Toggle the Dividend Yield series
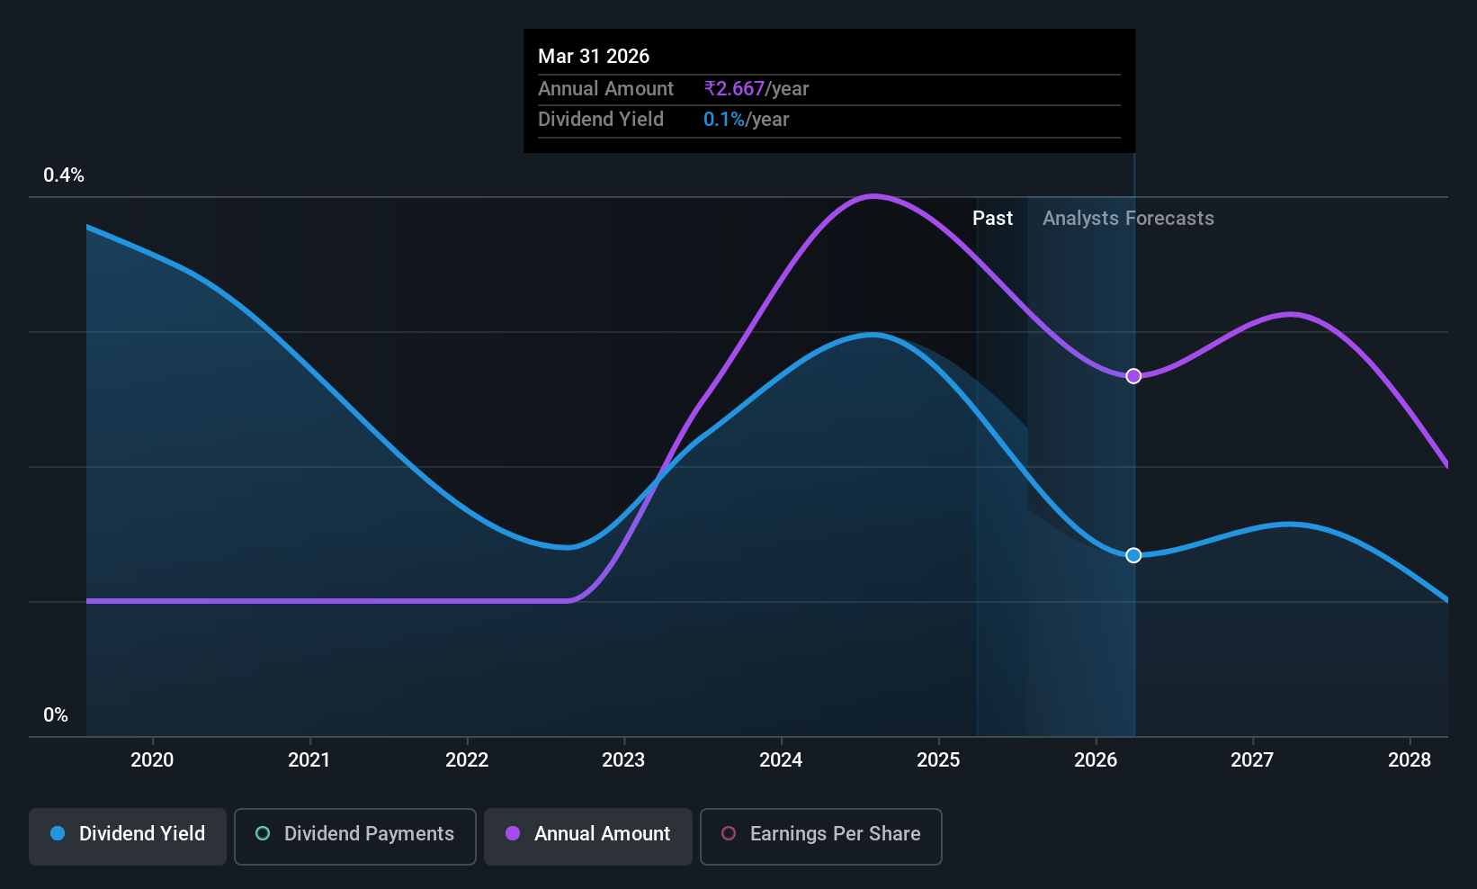This screenshot has width=1477, height=889. point(128,837)
